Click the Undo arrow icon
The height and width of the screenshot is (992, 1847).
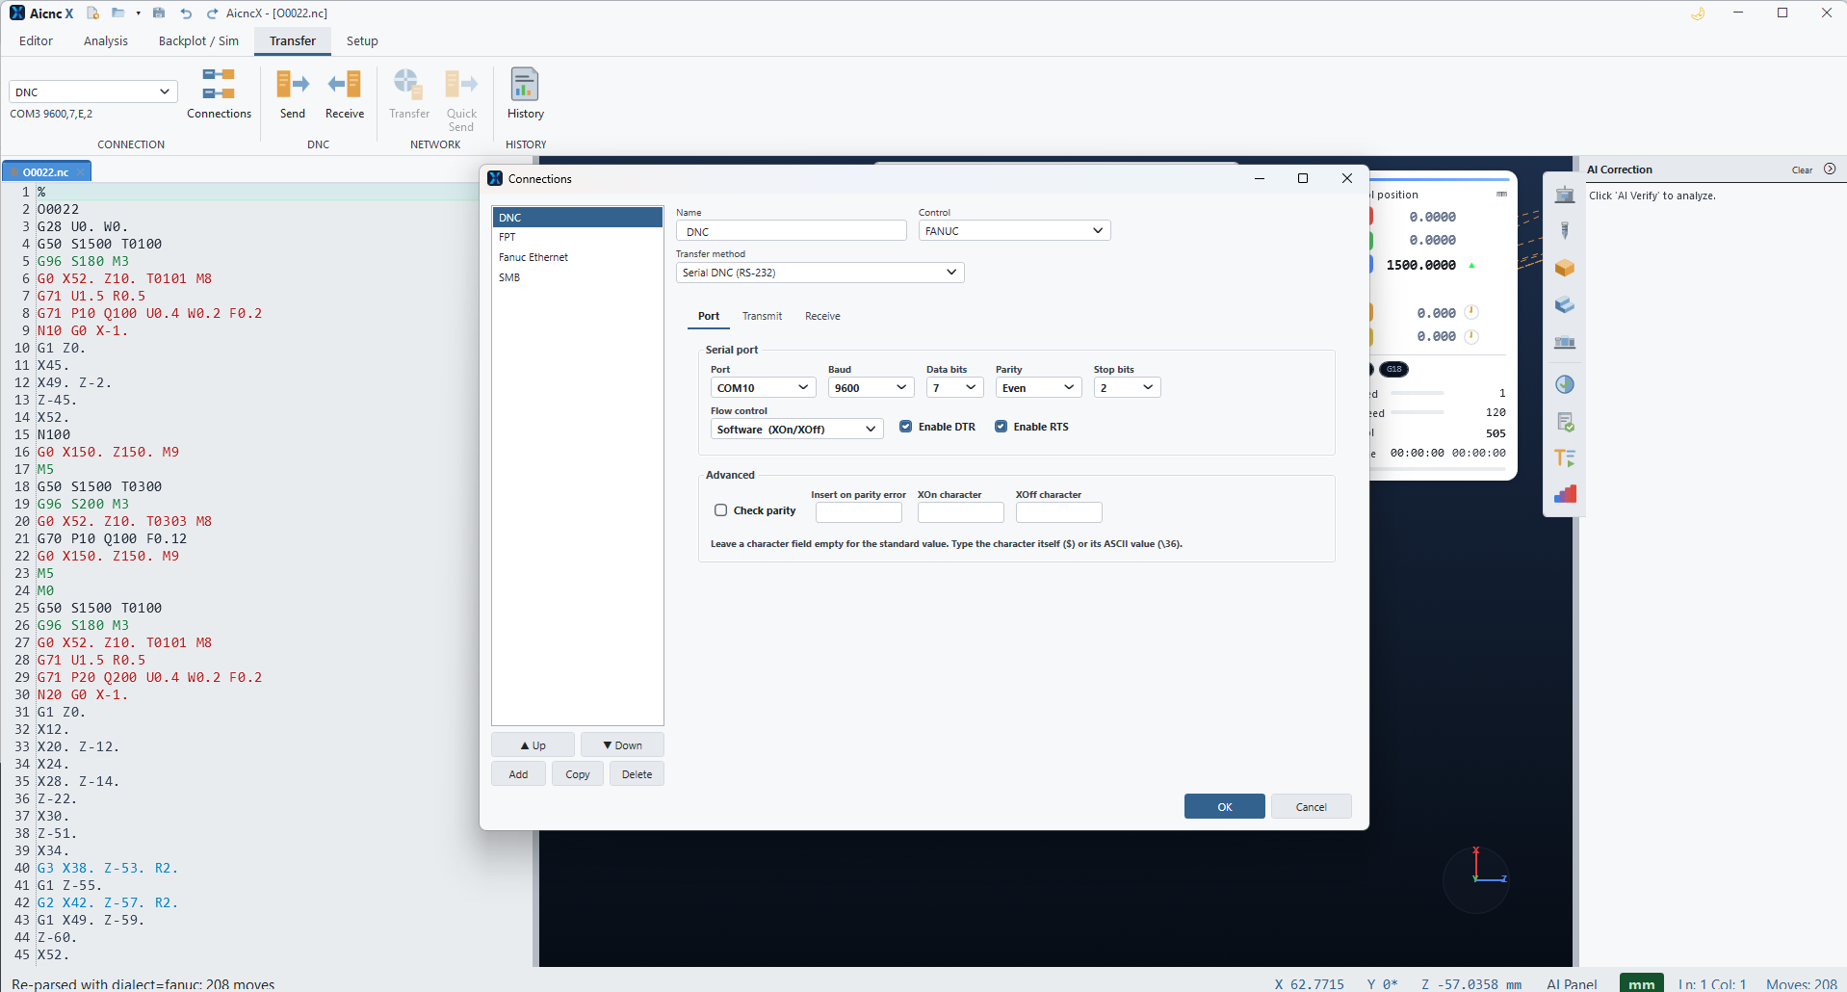tap(186, 13)
